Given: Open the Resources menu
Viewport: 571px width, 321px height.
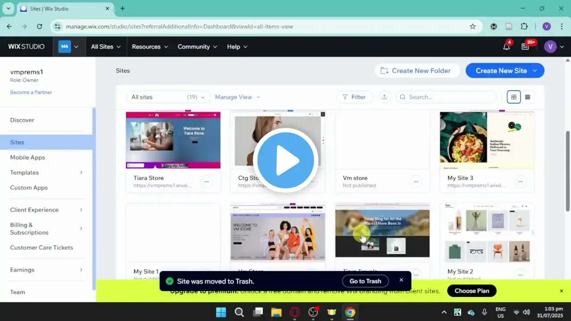Looking at the screenshot, I should click(x=150, y=47).
